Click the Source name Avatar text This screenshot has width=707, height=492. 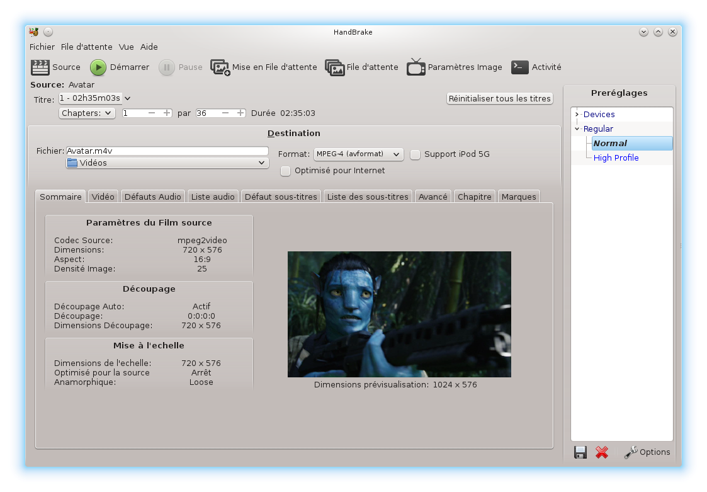[82, 85]
